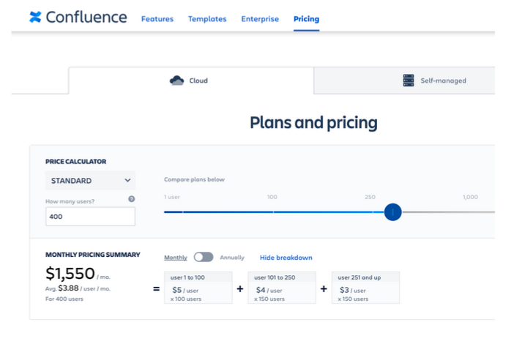Click the help question mark icon
This screenshot has width=525, height=344.
tap(132, 199)
